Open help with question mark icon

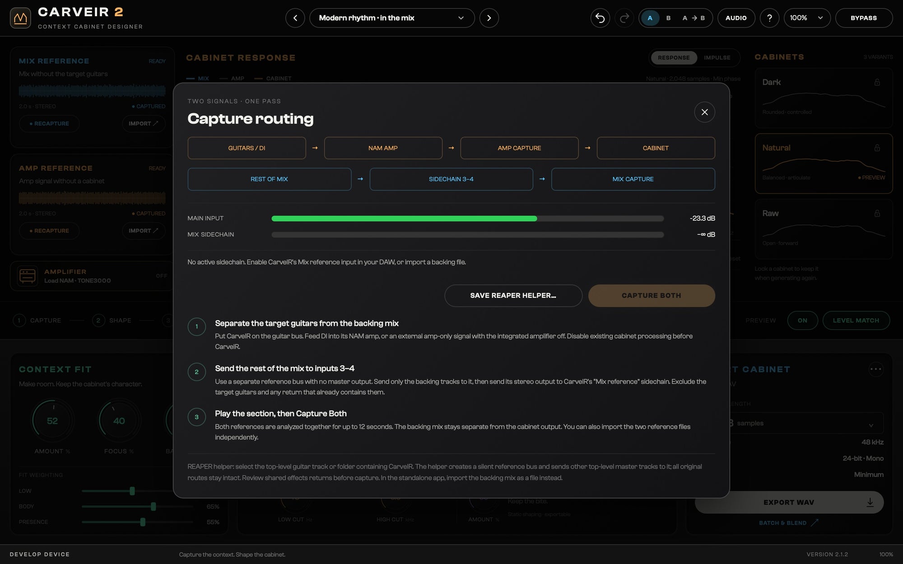(x=769, y=18)
